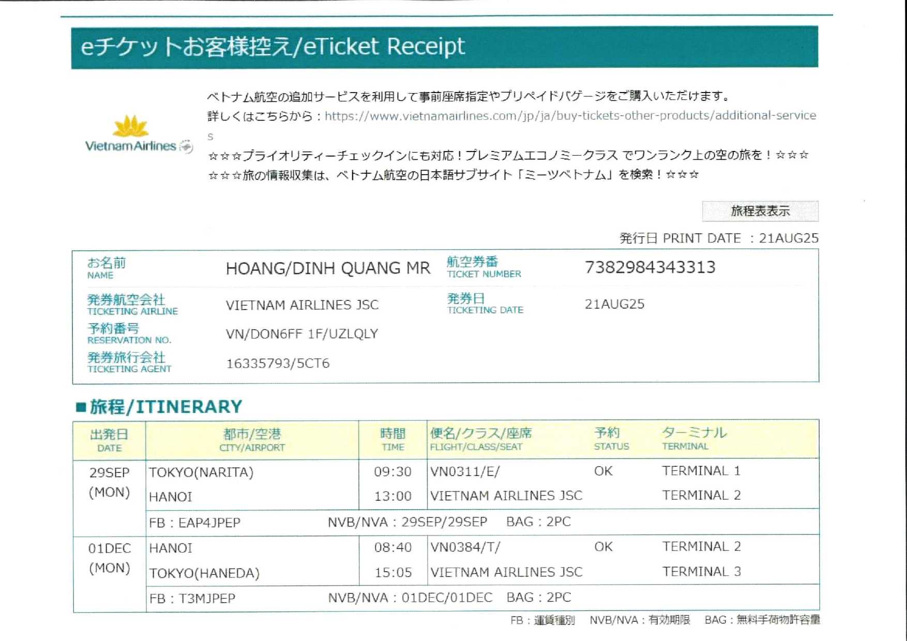The height and width of the screenshot is (641, 907).
Task: Select reservation number VN/DON6FF 1F/UZLQLY
Action: (301, 334)
